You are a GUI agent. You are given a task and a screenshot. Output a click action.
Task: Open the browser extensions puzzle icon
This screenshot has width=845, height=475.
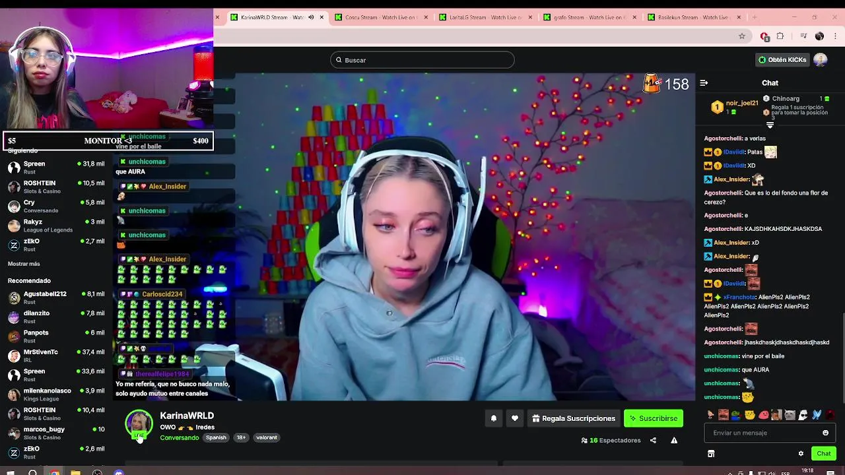click(780, 36)
